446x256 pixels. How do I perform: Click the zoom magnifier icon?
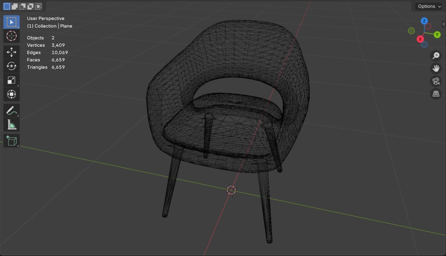436,55
